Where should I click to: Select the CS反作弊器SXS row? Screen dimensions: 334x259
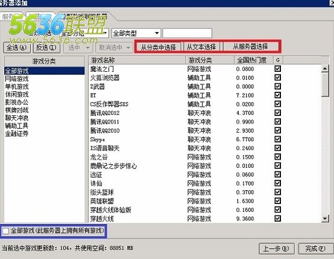click(x=205, y=104)
